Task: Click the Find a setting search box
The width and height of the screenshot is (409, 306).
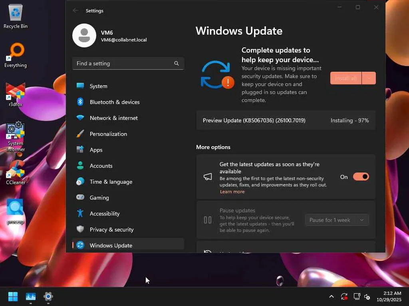Action: coord(128,63)
